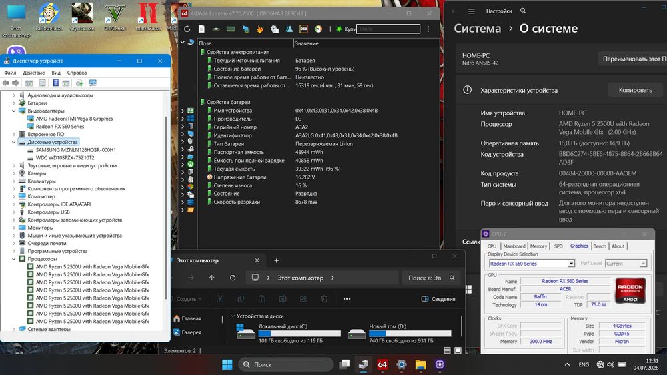The image size is (667, 375).
Task: Click Device Manager back arrow
Action: pyautogui.click(x=5, y=83)
